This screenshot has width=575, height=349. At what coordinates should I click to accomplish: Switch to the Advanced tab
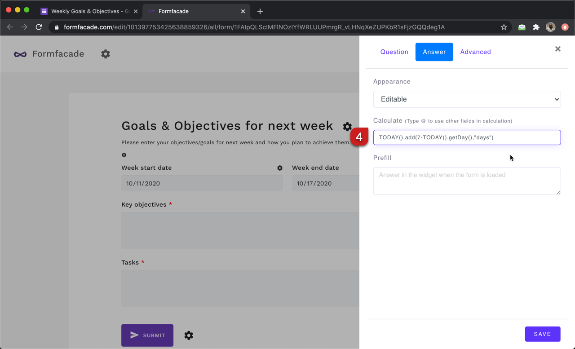[x=475, y=52]
